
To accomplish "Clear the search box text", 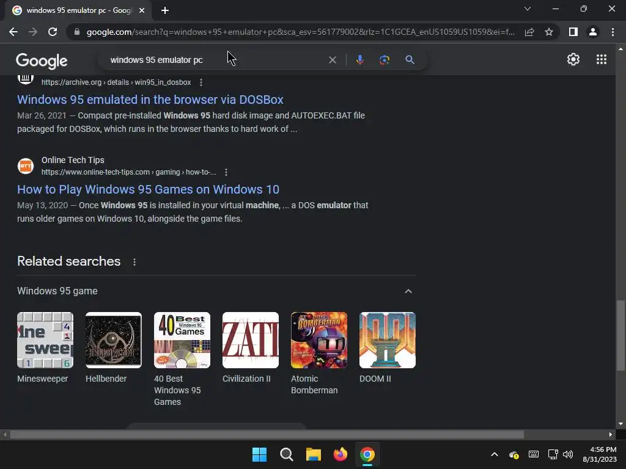I will coord(332,60).
